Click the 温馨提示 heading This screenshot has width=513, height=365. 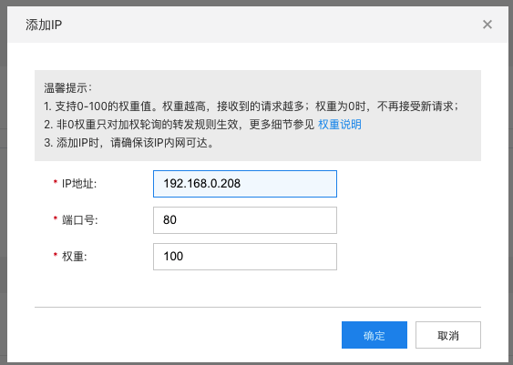(68, 88)
